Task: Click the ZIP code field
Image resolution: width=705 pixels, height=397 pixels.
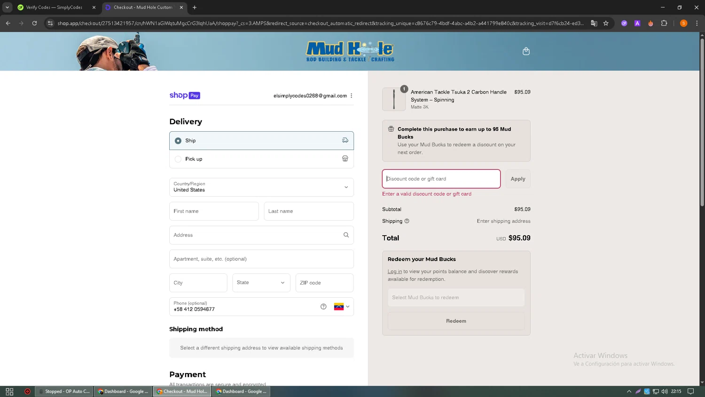Action: (324, 283)
